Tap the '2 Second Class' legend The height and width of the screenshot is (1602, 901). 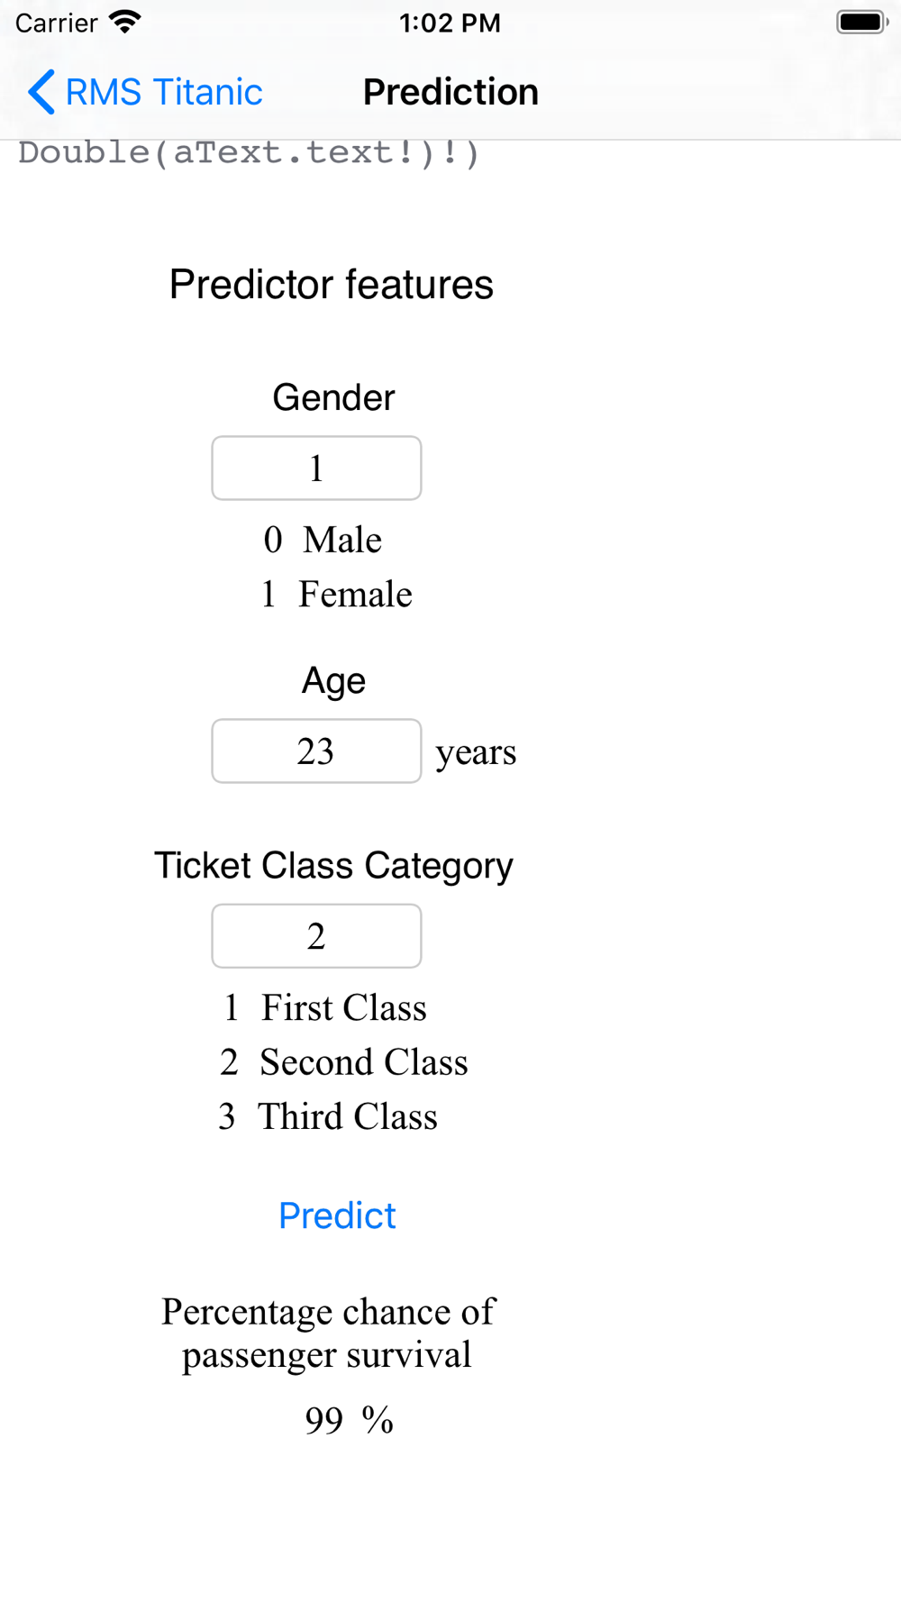tap(344, 1062)
